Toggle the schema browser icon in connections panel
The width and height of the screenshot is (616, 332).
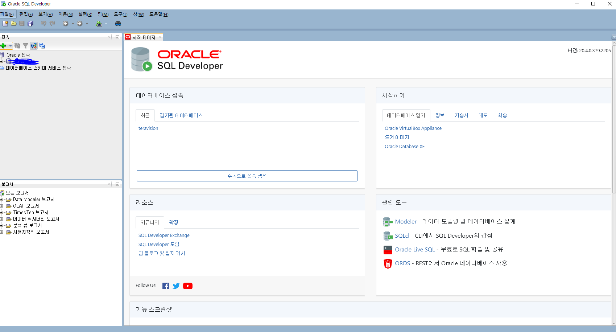tap(34, 46)
